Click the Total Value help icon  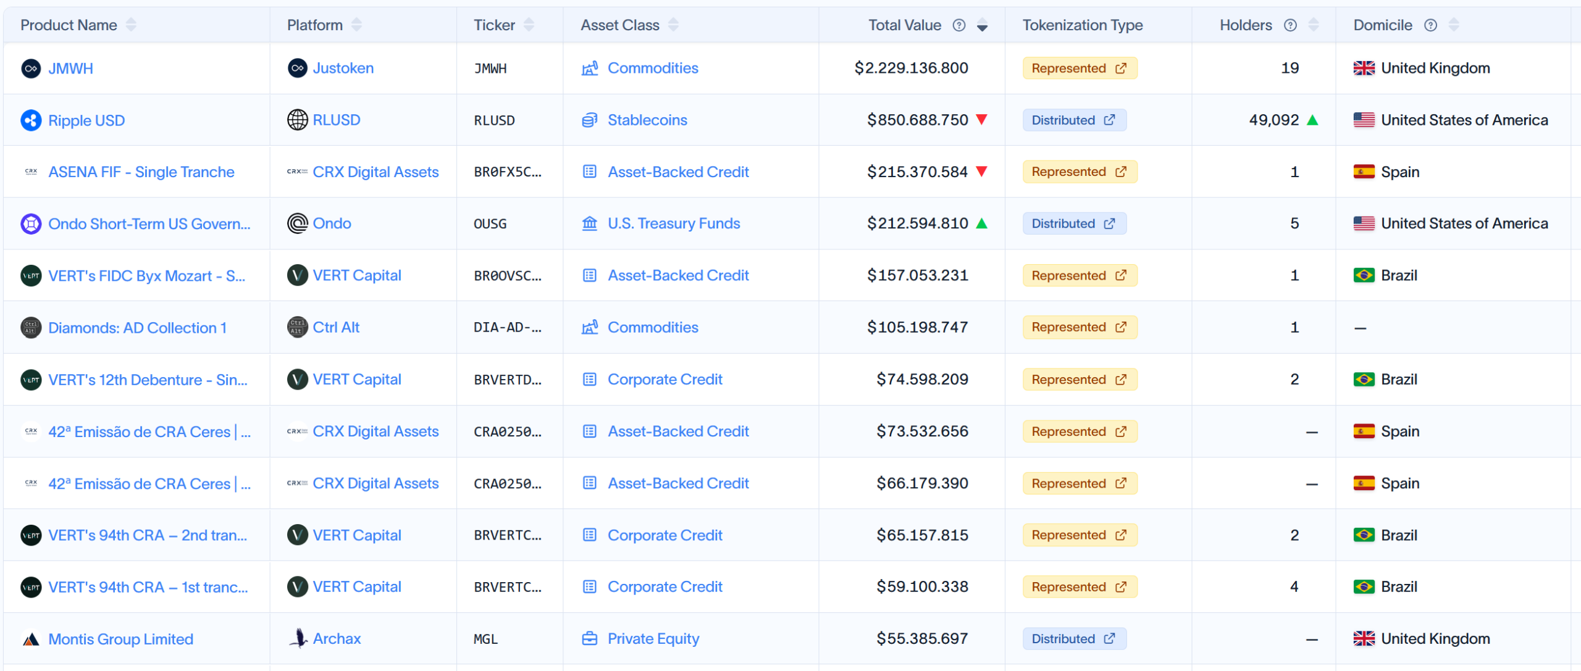click(x=959, y=25)
